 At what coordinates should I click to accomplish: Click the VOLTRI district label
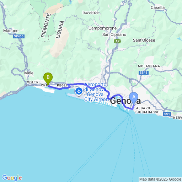33,82
